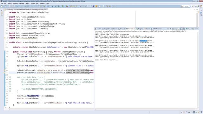Select the SchedulingTasksForFixedDelay editor tab

[x=26, y=9]
